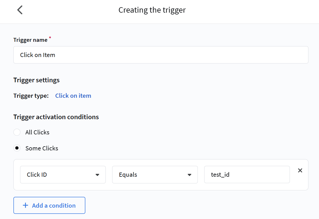Focus the Trigger name input field
Screen dimensions: 319x219
pos(161,55)
